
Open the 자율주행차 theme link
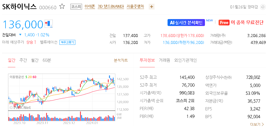click(x=135, y=7)
